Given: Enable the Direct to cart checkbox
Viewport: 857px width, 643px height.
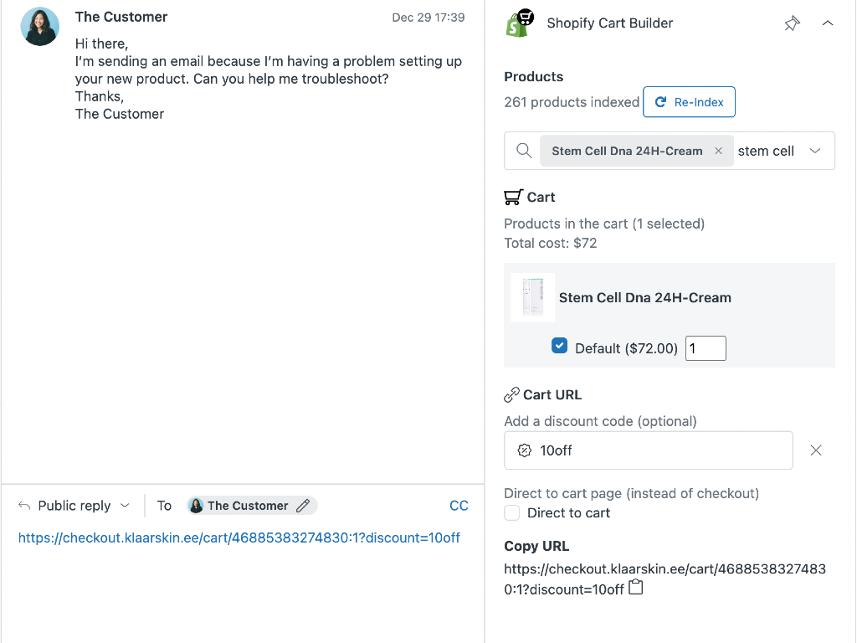Looking at the screenshot, I should [x=511, y=513].
